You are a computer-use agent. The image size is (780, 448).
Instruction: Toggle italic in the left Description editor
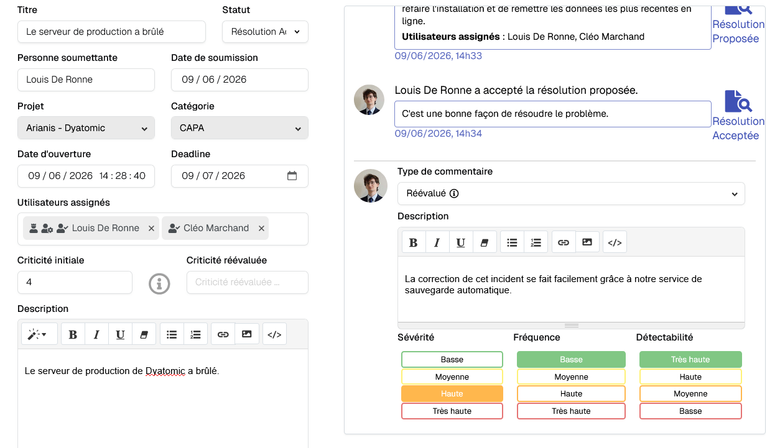click(x=96, y=334)
